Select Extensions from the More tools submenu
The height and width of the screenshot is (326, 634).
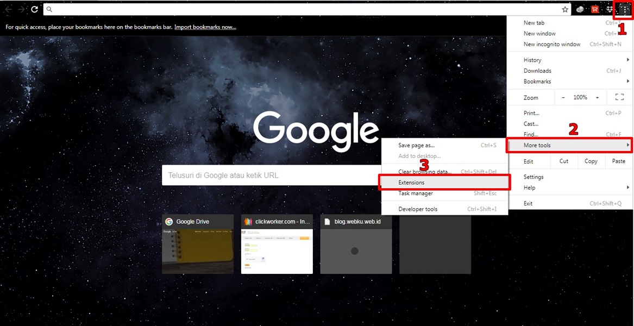(411, 182)
